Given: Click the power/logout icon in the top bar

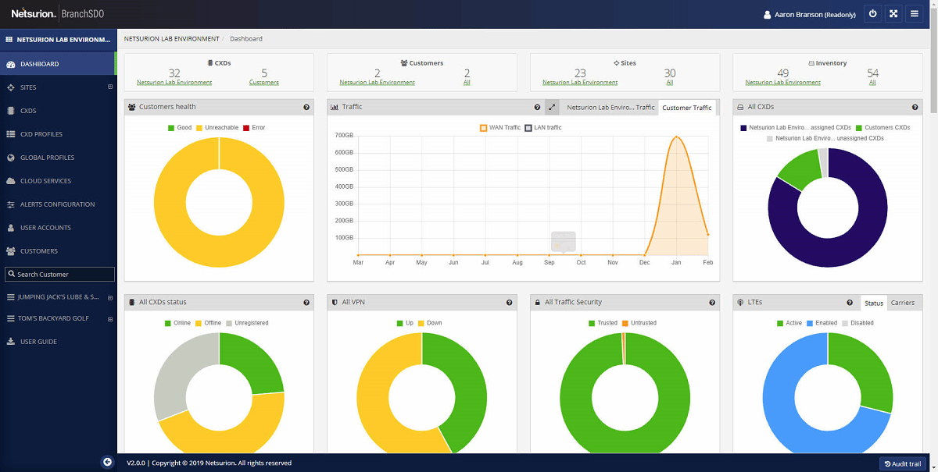Looking at the screenshot, I should click(x=872, y=13).
